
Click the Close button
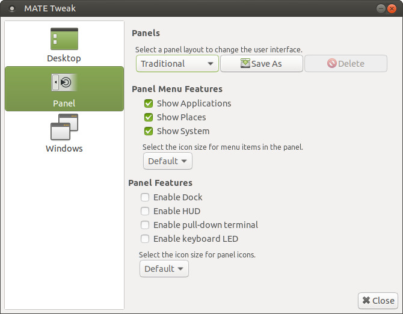click(x=378, y=300)
